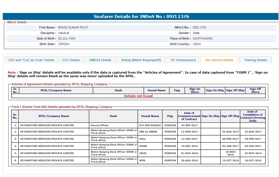Select vessel name M.V IDM DOODLE

coord(150,125)
